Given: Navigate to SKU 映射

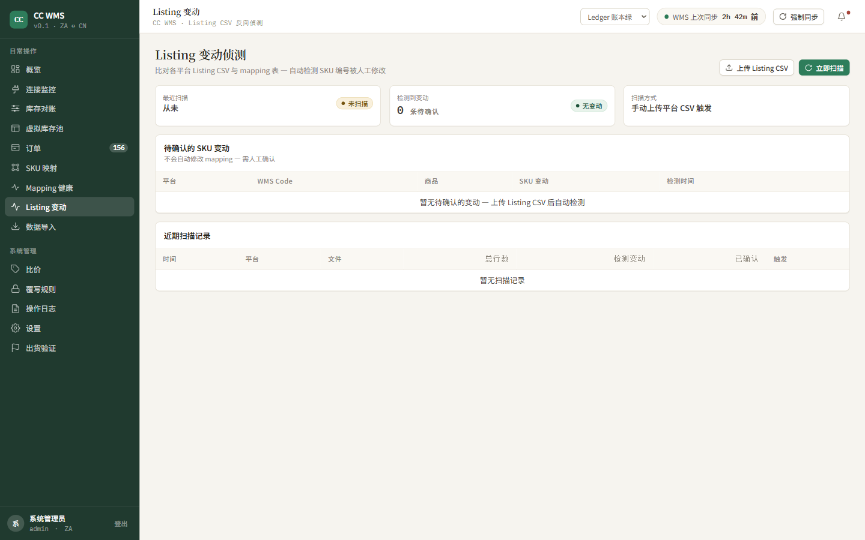Looking at the screenshot, I should pyautogui.click(x=70, y=168).
